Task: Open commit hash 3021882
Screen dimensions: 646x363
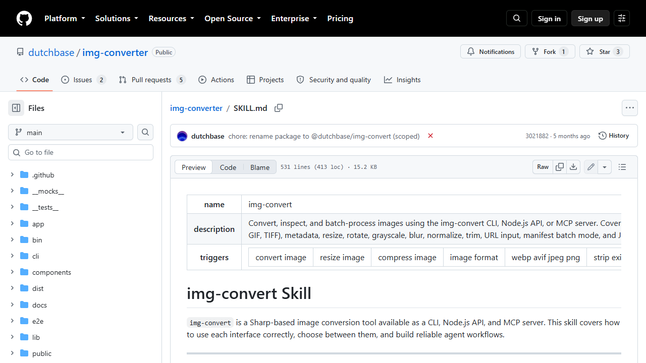Action: 537,136
